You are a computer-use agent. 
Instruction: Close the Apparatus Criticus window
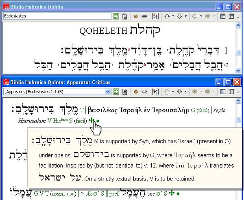(237, 82)
